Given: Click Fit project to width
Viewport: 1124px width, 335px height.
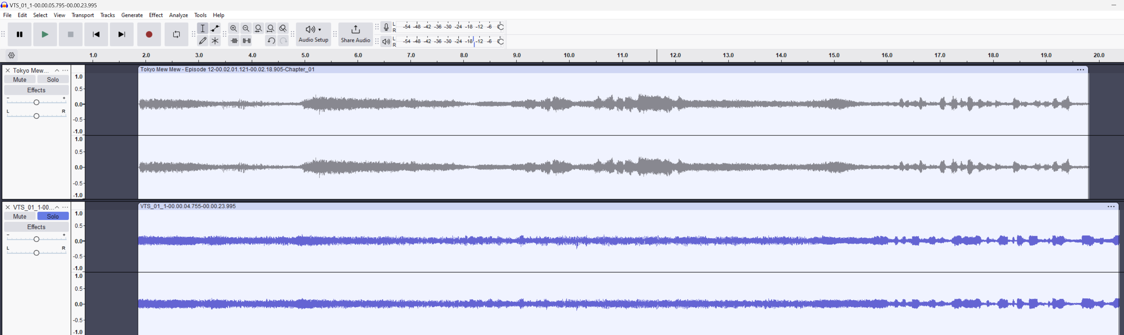Looking at the screenshot, I should coord(271,29).
